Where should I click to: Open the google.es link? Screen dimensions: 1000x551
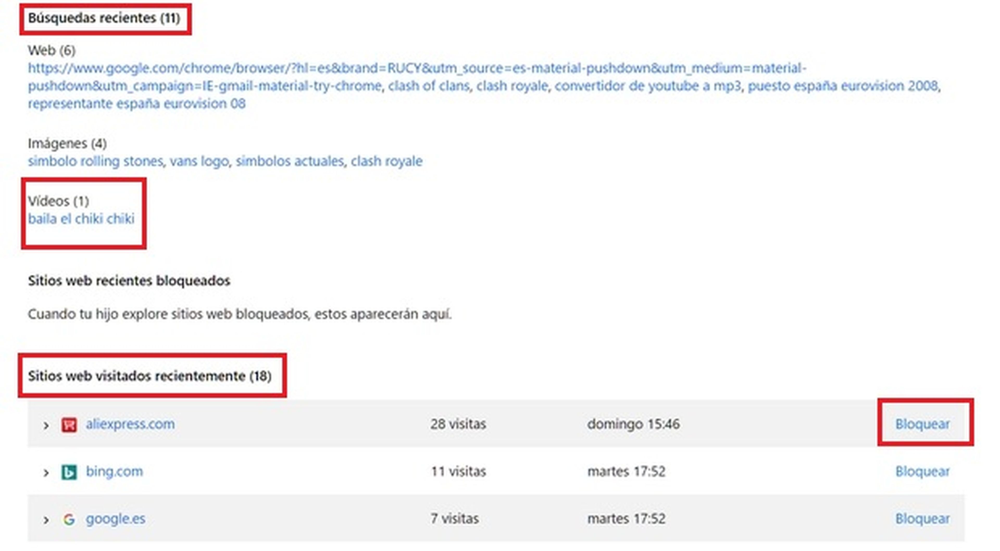tap(115, 519)
